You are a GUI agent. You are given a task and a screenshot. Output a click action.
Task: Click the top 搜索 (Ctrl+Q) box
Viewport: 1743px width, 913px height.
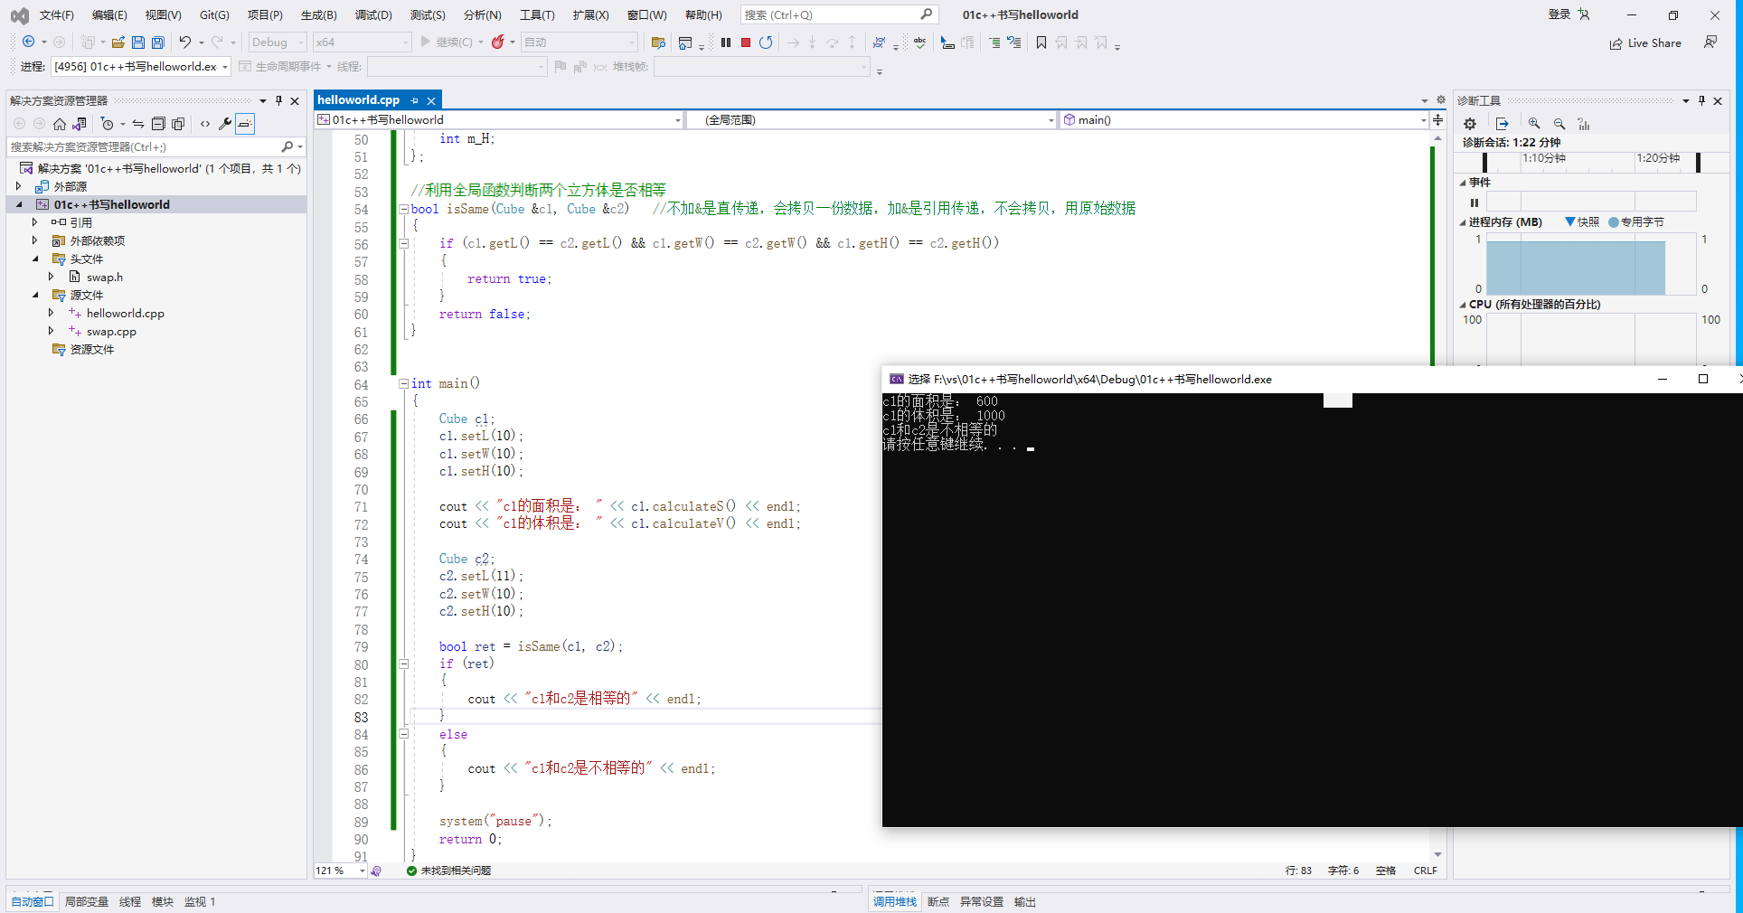tap(838, 14)
